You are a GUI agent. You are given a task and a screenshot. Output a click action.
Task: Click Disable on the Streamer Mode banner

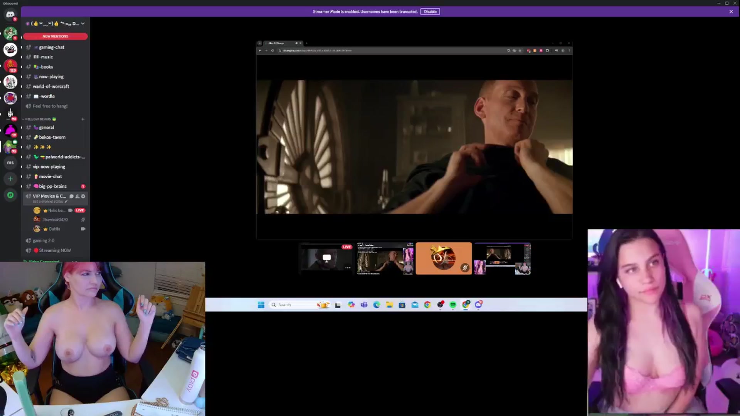[430, 12]
